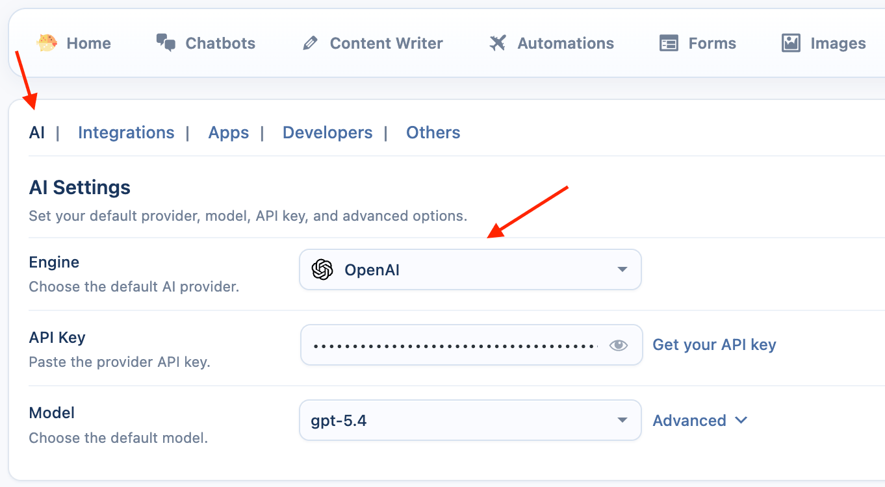The height and width of the screenshot is (487, 885).
Task: Switch to the AI settings tab
Action: pos(37,132)
